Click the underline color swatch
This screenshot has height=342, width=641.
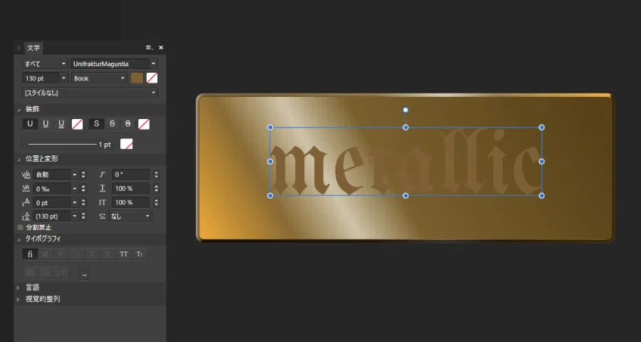pos(77,124)
